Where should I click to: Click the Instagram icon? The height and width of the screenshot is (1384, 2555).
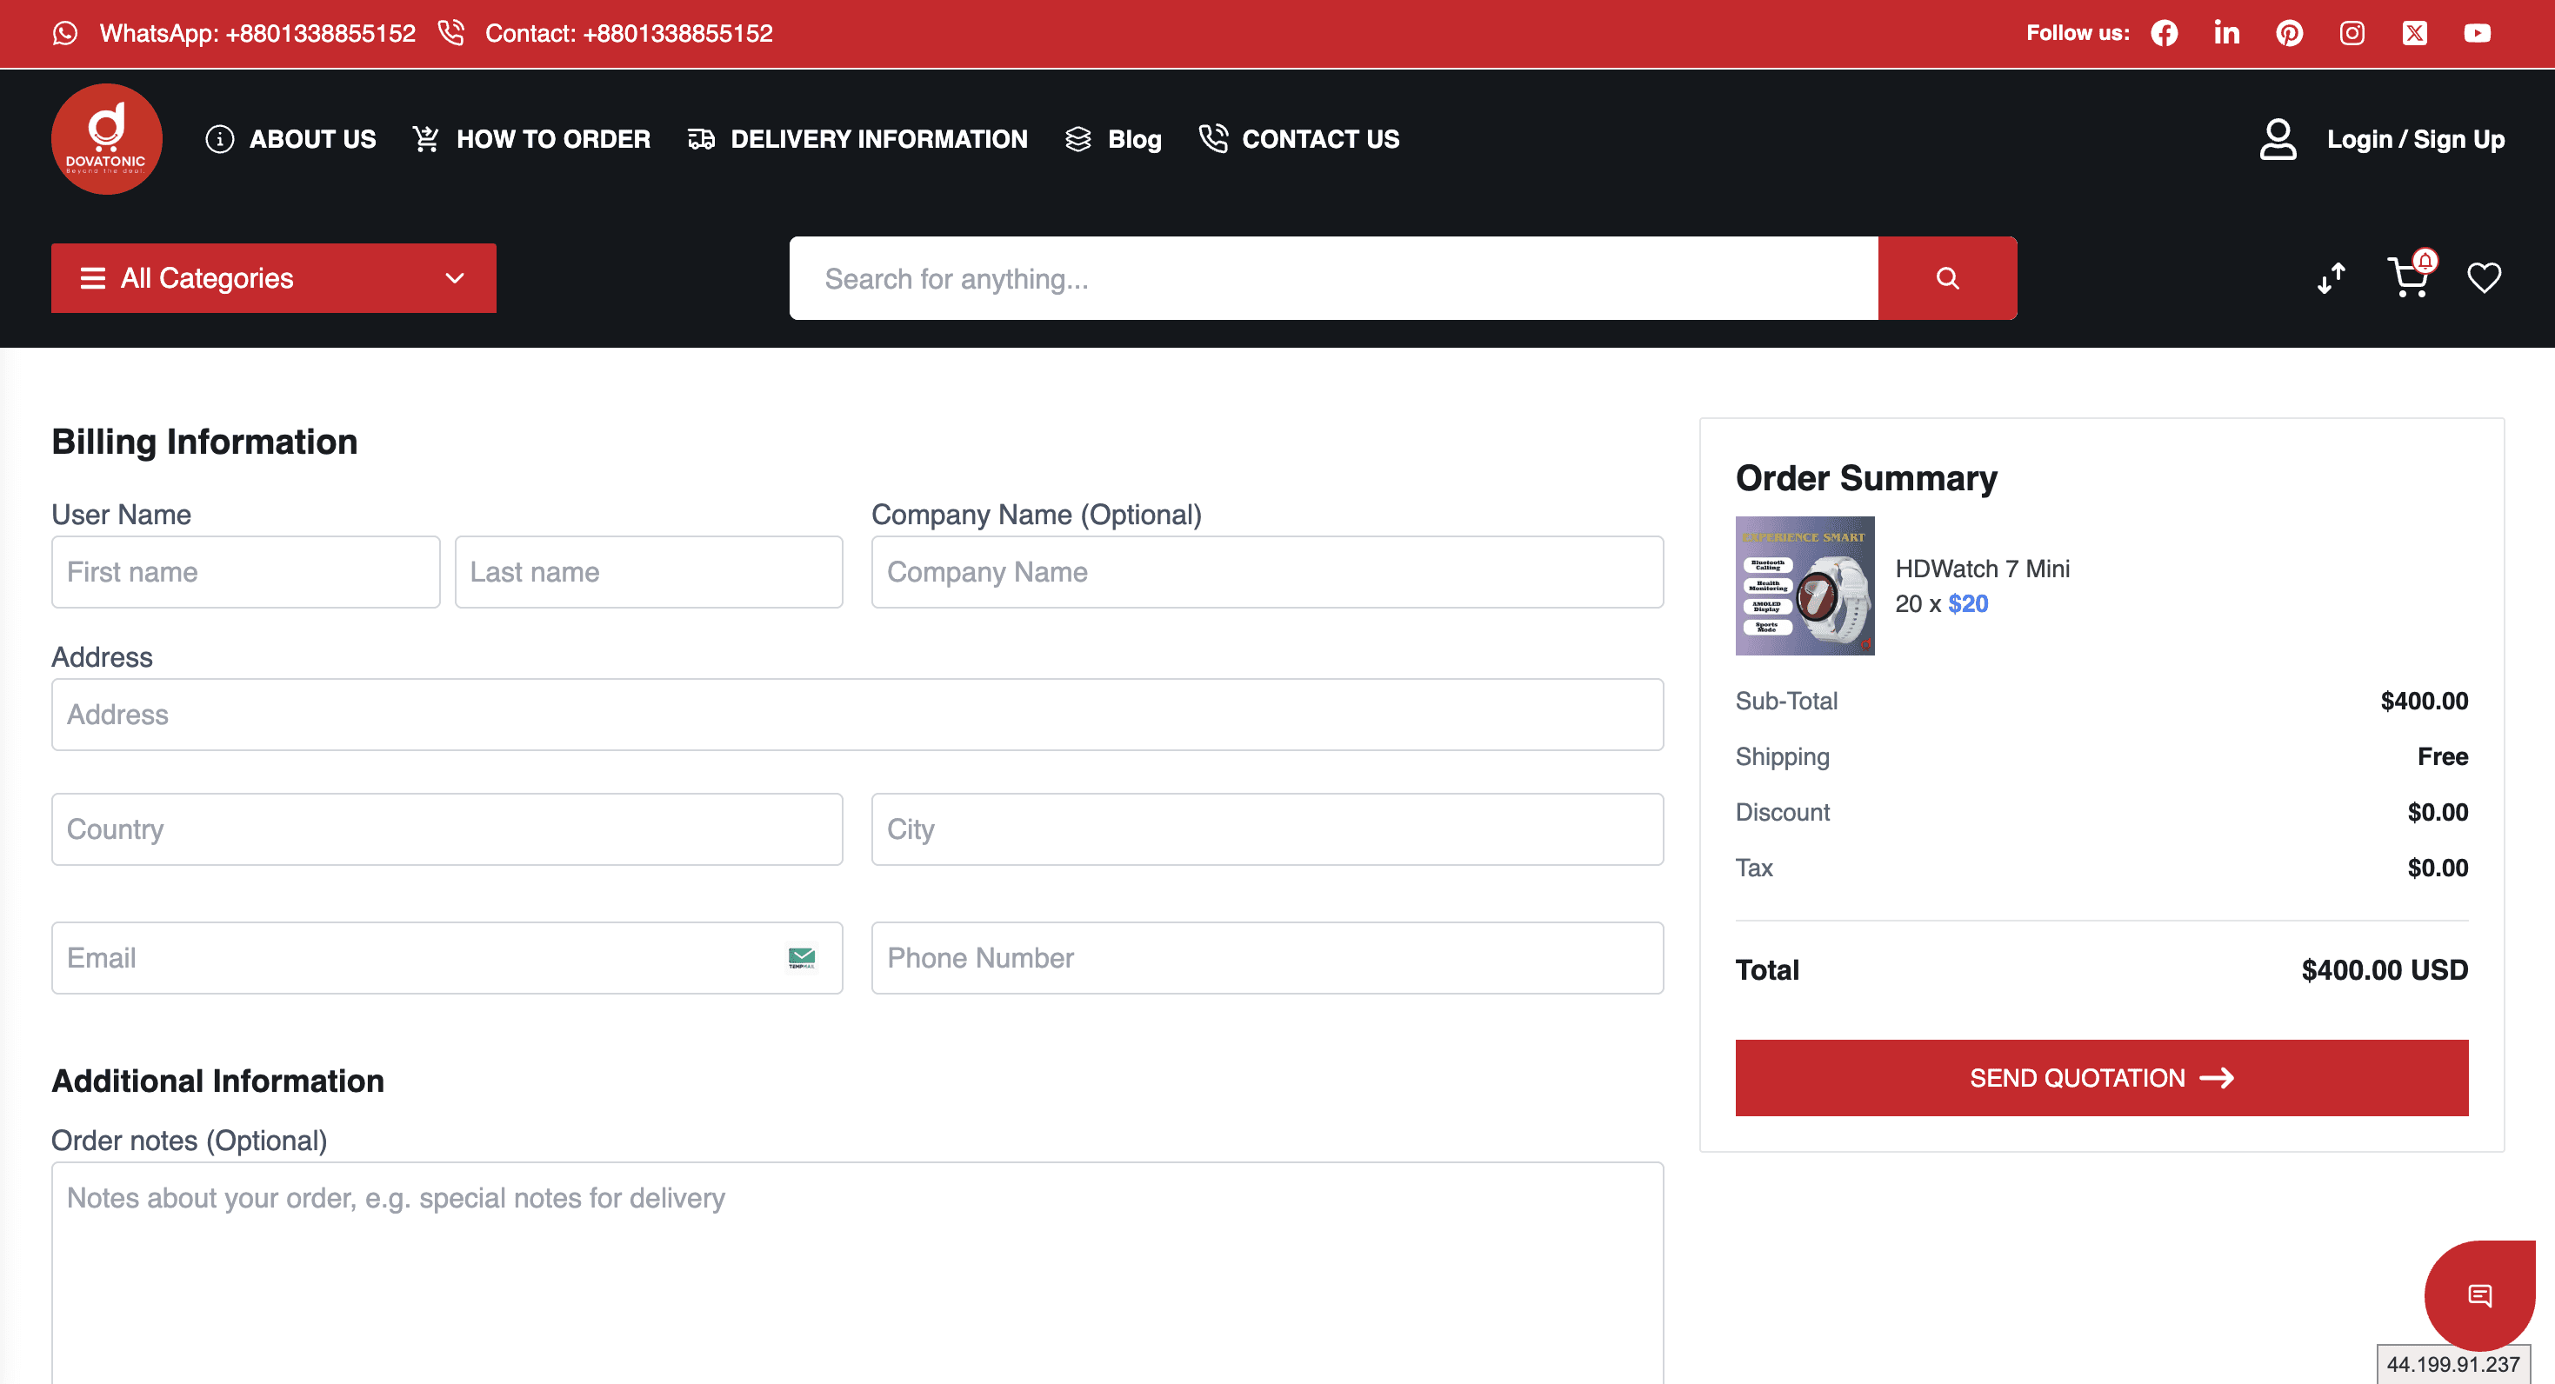click(x=2352, y=34)
